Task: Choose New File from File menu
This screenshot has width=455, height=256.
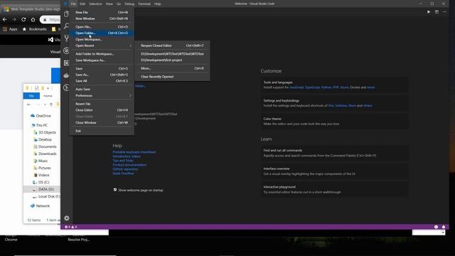Action: point(102,12)
